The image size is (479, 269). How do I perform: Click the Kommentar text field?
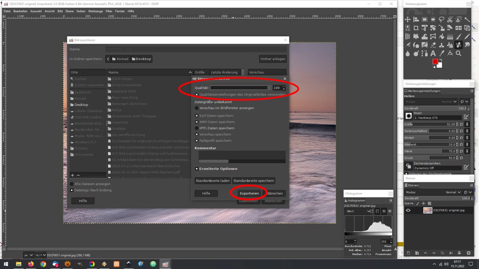tap(242, 157)
